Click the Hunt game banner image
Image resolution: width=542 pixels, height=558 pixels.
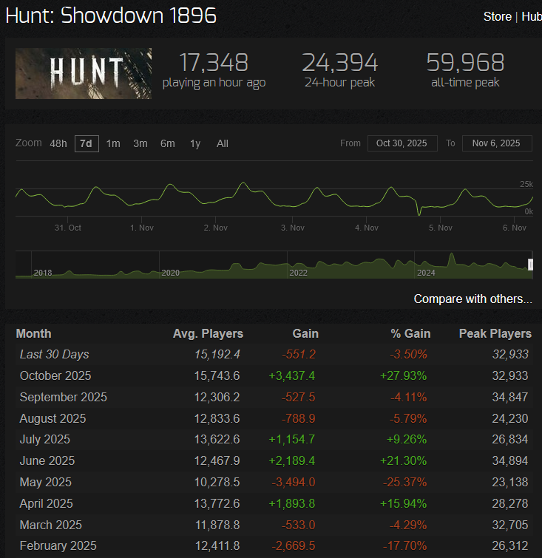(x=84, y=73)
